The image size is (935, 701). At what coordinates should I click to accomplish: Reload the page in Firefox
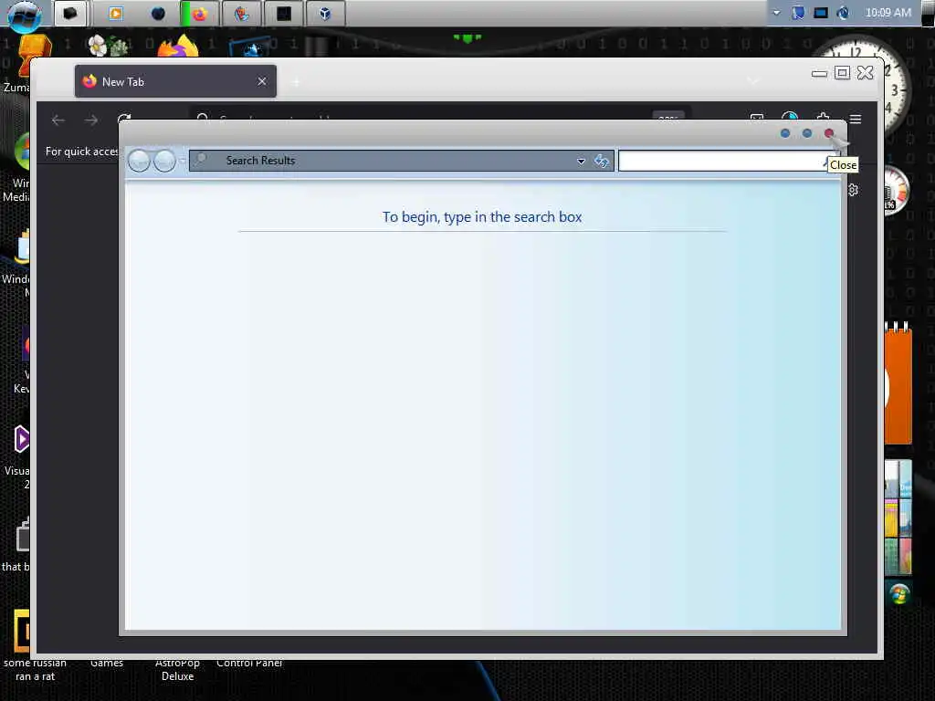coord(124,118)
